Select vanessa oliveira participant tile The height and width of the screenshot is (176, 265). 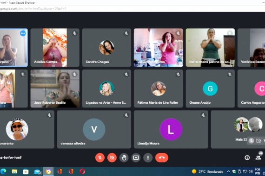point(94,129)
